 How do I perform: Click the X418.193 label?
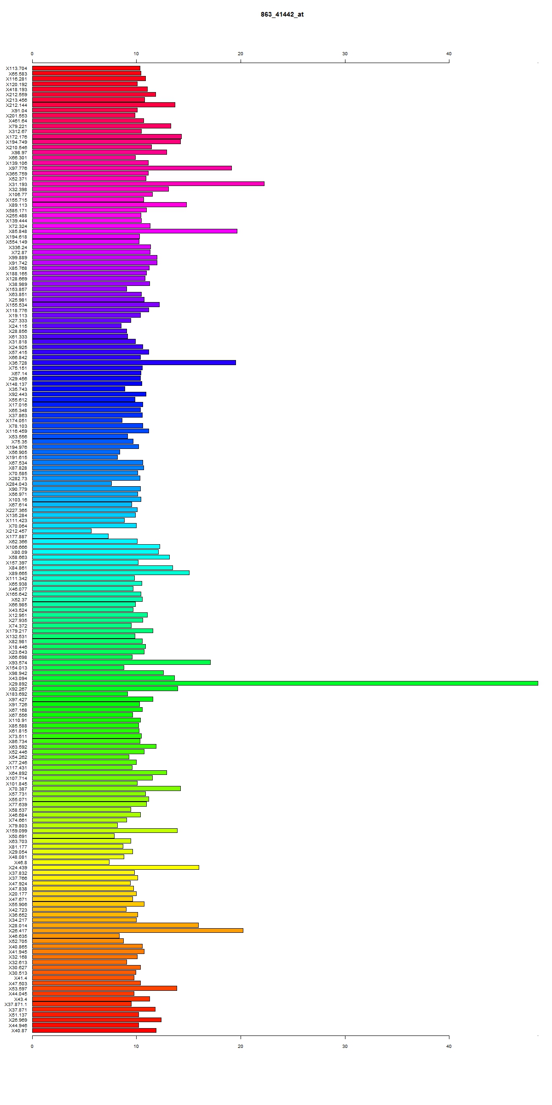[x=16, y=89]
